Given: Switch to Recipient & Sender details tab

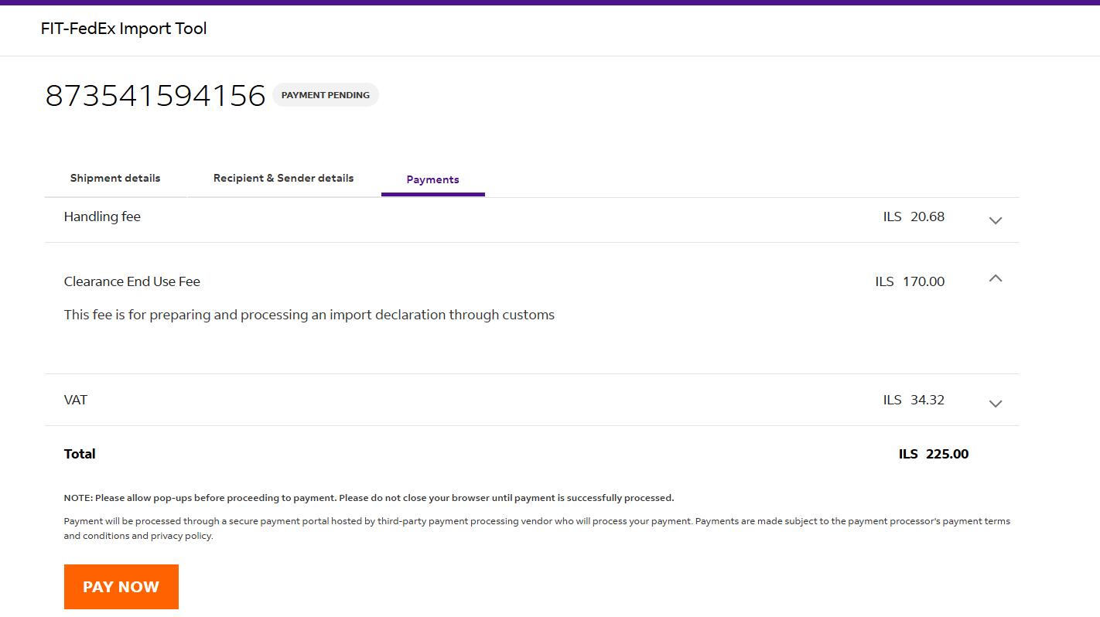Looking at the screenshot, I should pos(284,178).
